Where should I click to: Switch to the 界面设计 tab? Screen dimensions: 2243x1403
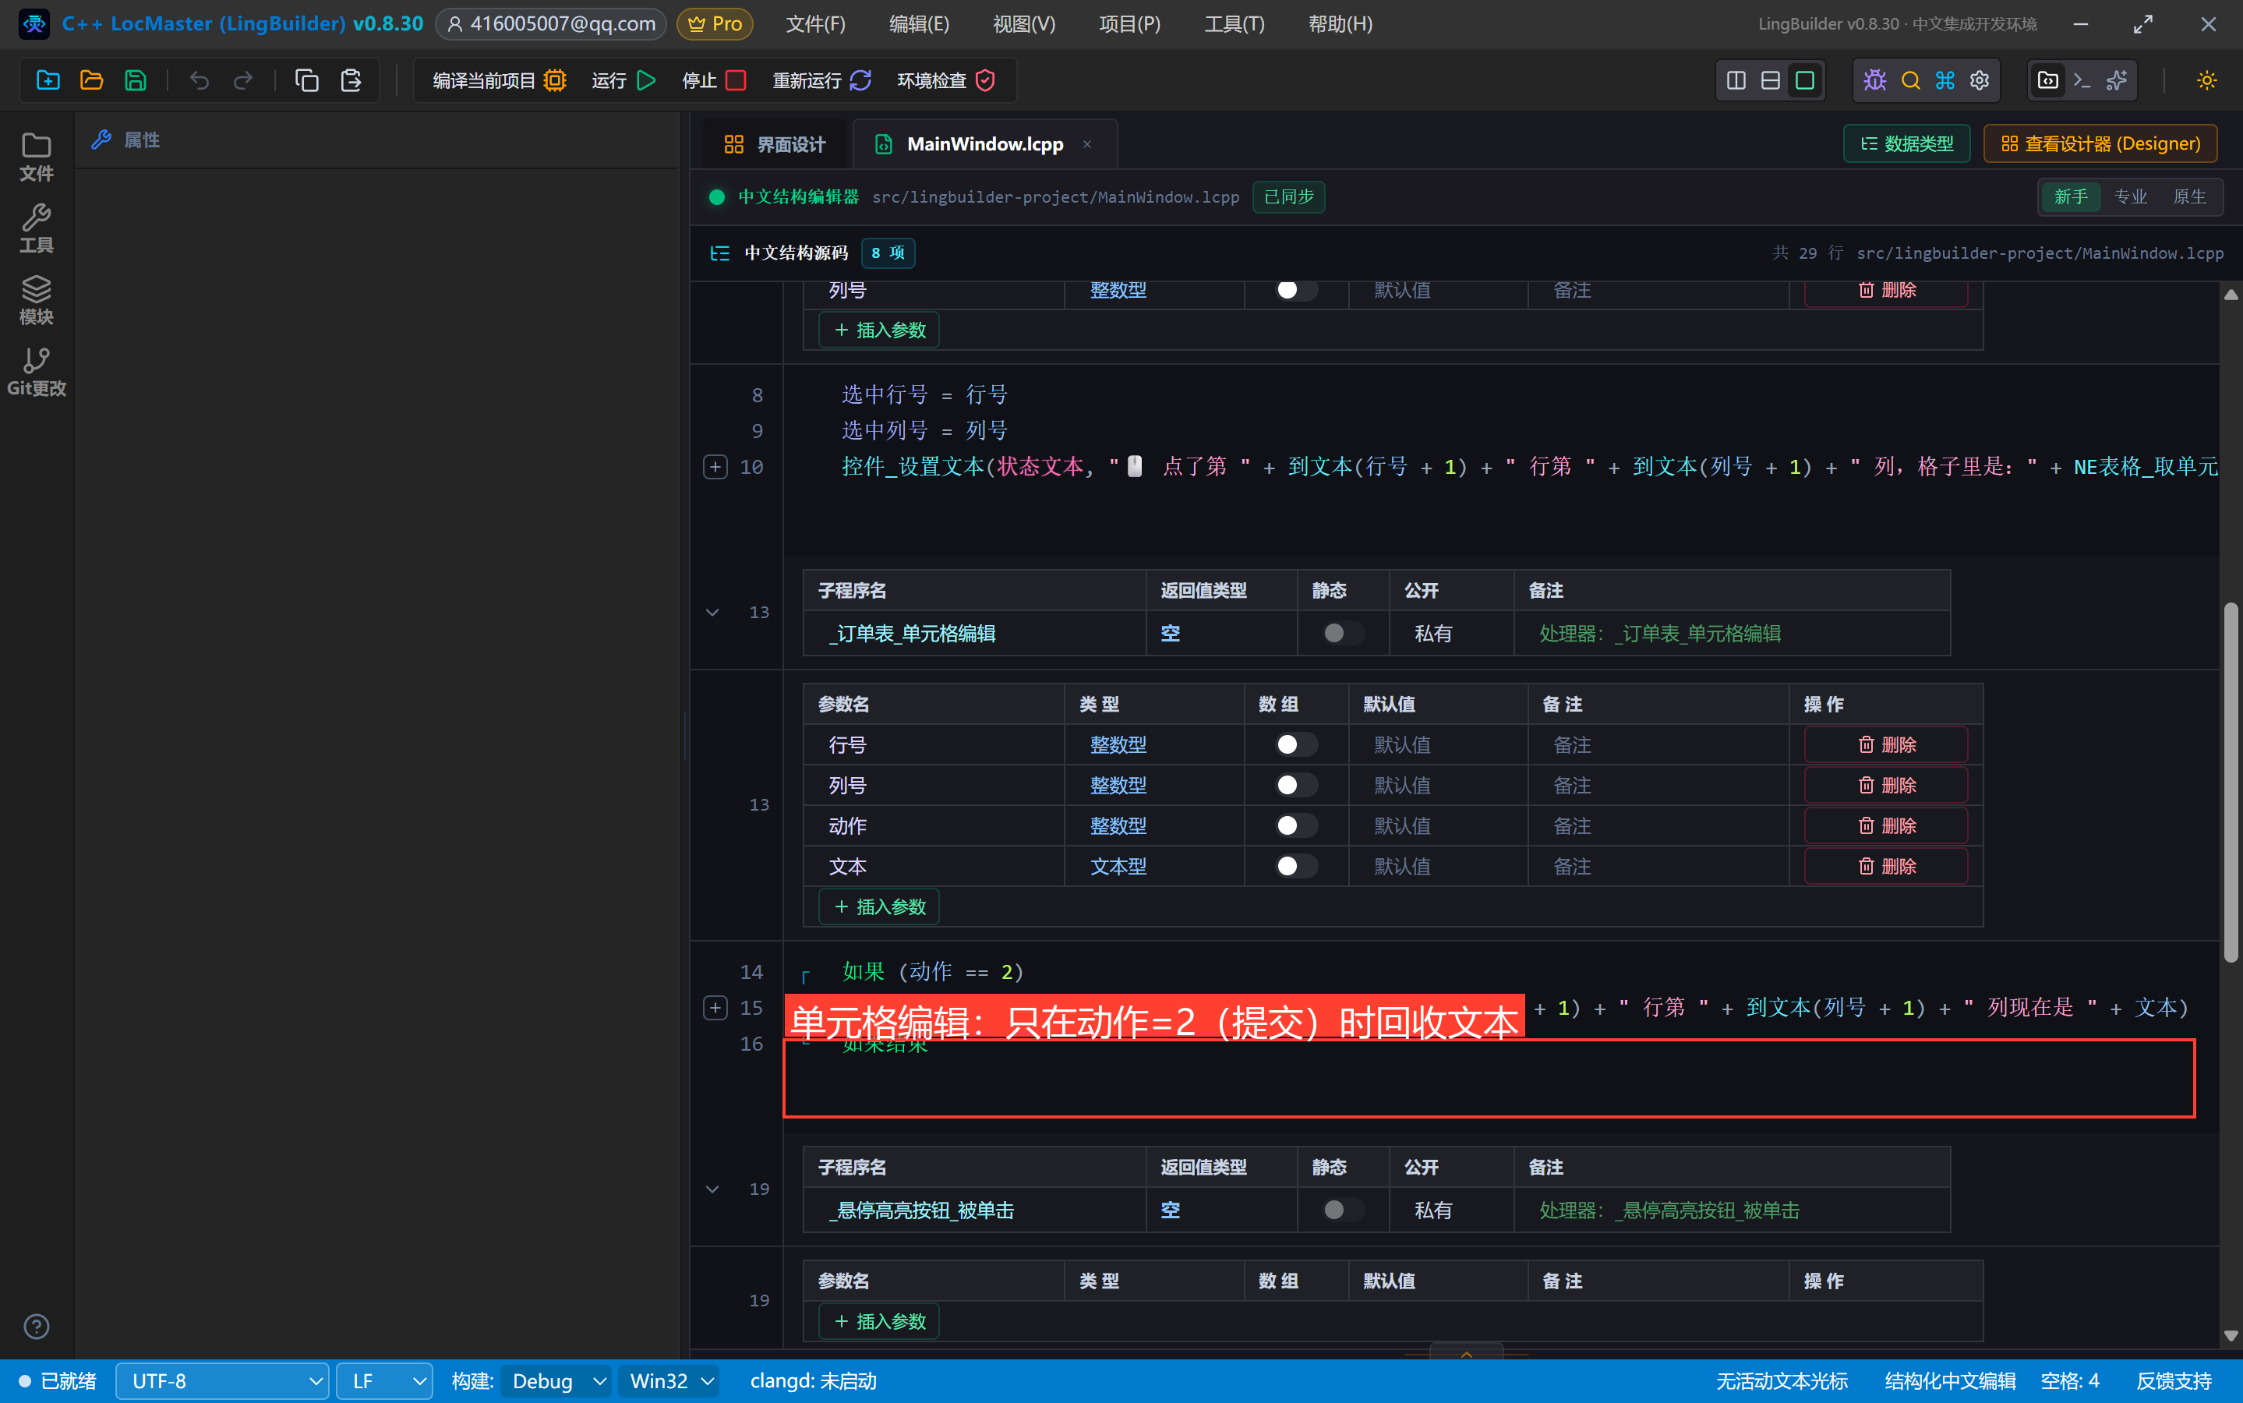coord(775,144)
